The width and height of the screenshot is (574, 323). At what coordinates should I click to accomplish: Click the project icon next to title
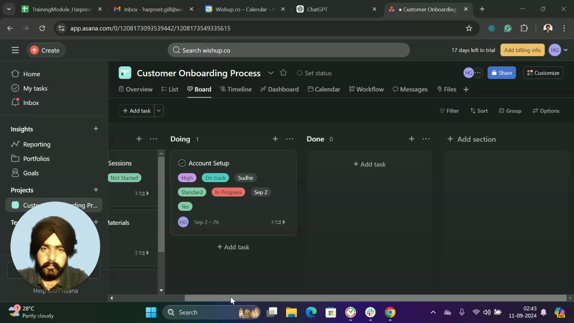125,73
